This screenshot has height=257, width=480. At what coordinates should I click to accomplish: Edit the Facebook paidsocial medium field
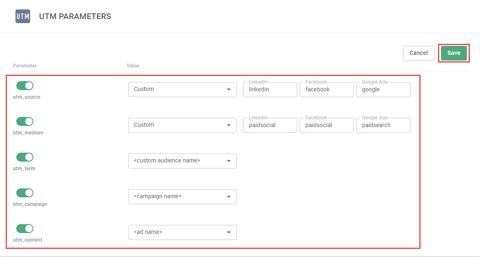(327, 125)
